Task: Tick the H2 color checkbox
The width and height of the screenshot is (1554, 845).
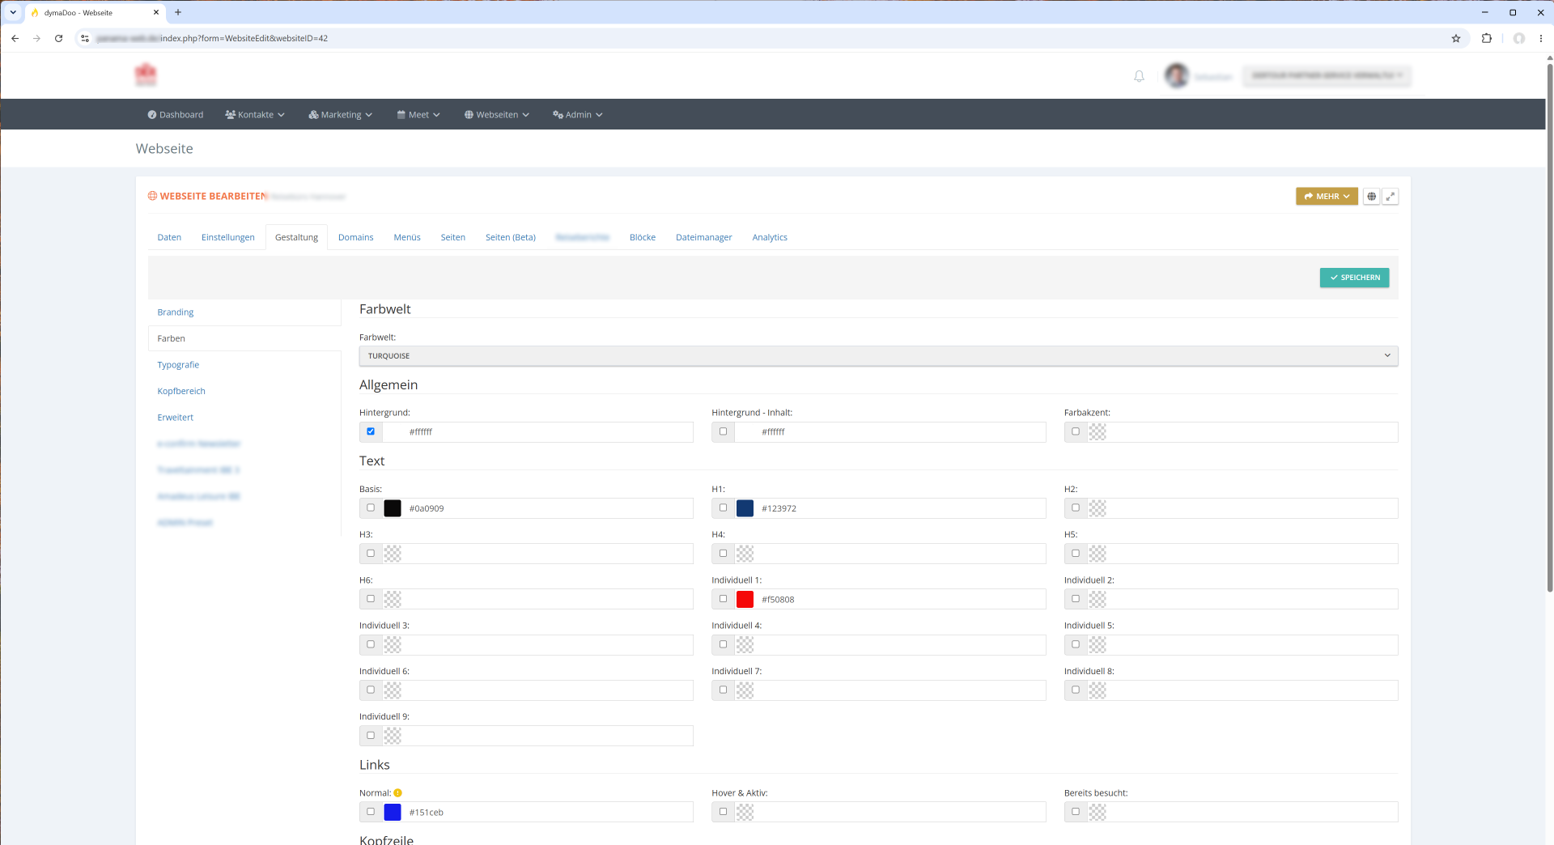Action: [x=1076, y=507]
